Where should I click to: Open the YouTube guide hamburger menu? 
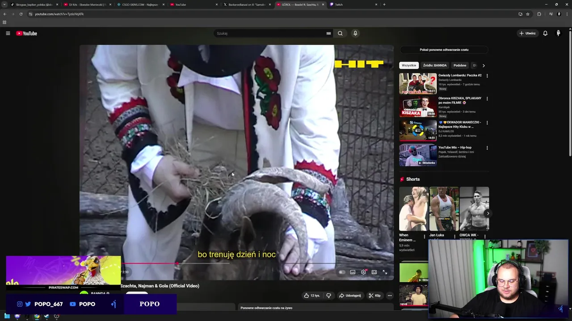point(8,33)
